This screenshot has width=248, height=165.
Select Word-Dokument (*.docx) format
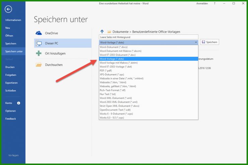coord(148,47)
